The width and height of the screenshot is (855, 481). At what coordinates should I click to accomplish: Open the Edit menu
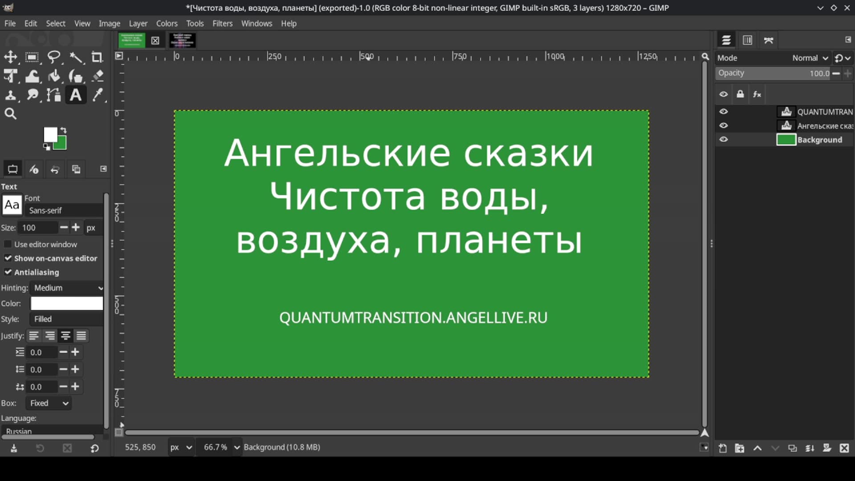click(31, 23)
